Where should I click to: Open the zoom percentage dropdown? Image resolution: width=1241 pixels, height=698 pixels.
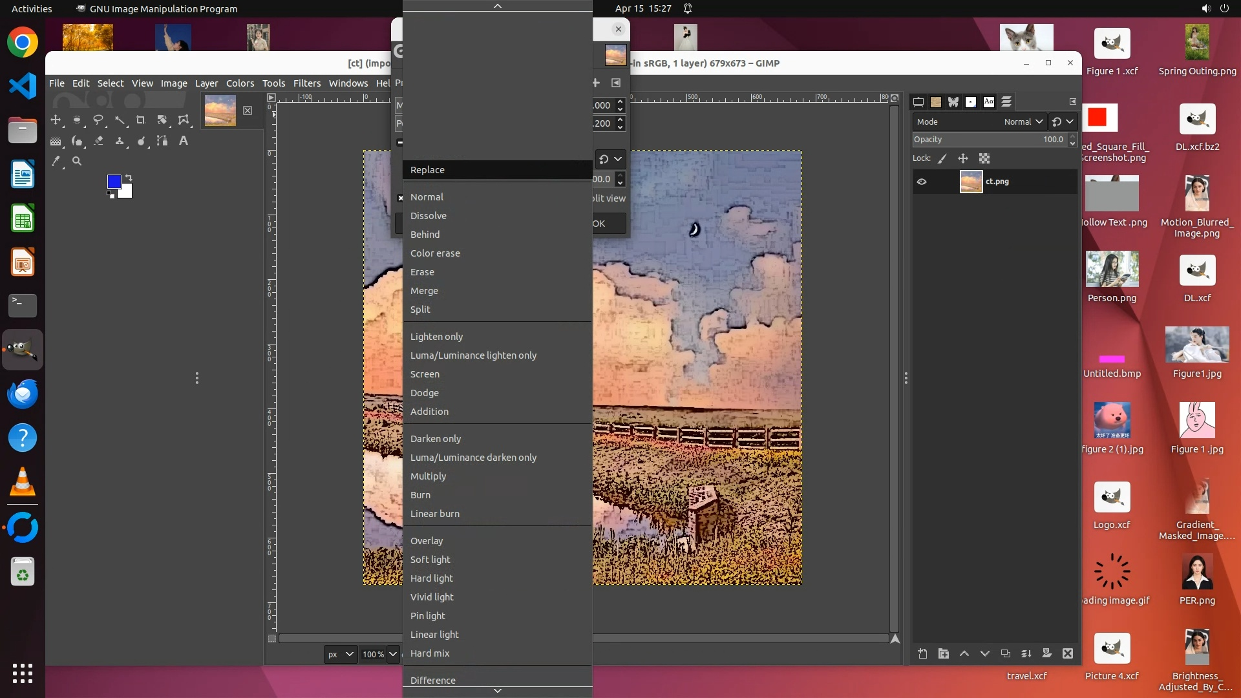click(392, 654)
